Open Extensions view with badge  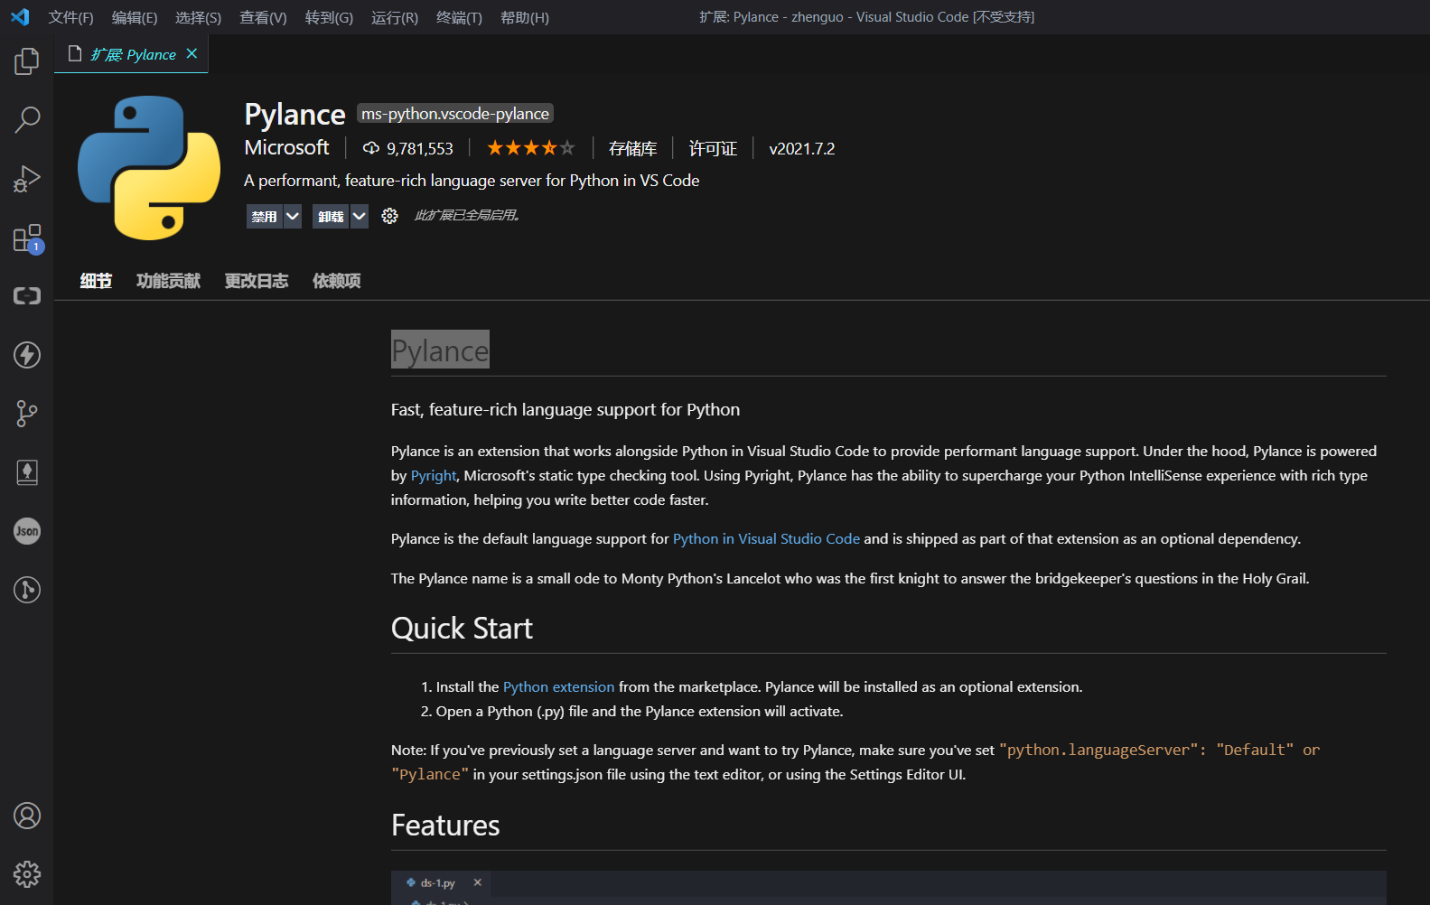click(27, 238)
